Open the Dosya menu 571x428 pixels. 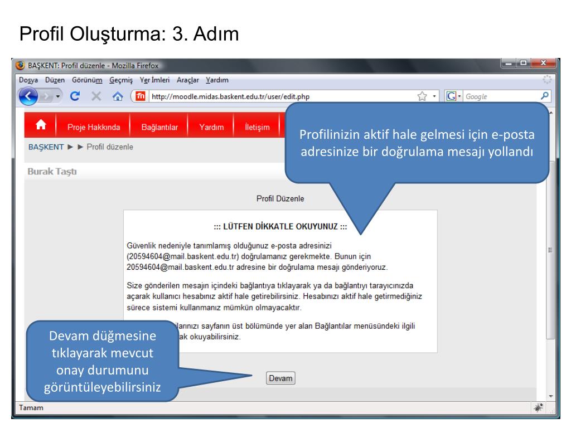coord(28,80)
